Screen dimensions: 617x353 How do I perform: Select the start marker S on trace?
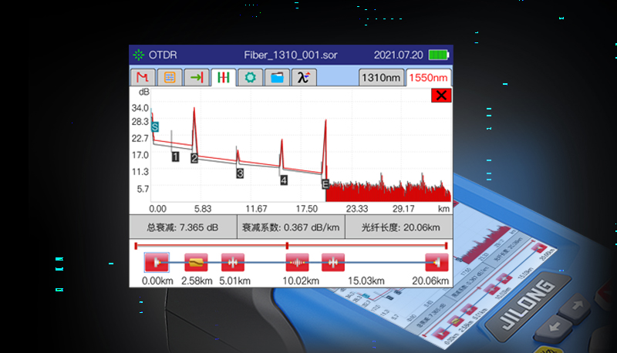tap(155, 127)
